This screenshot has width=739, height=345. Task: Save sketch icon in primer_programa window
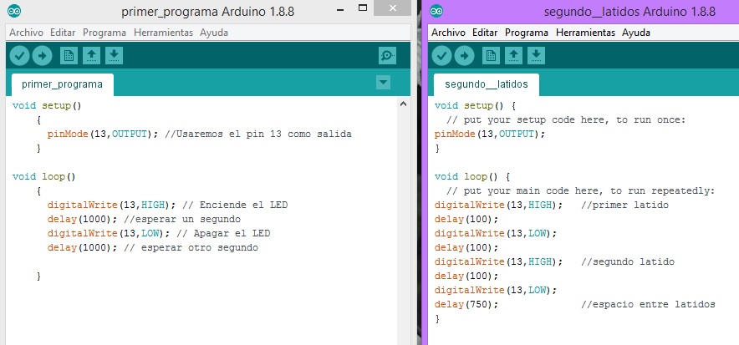point(114,55)
